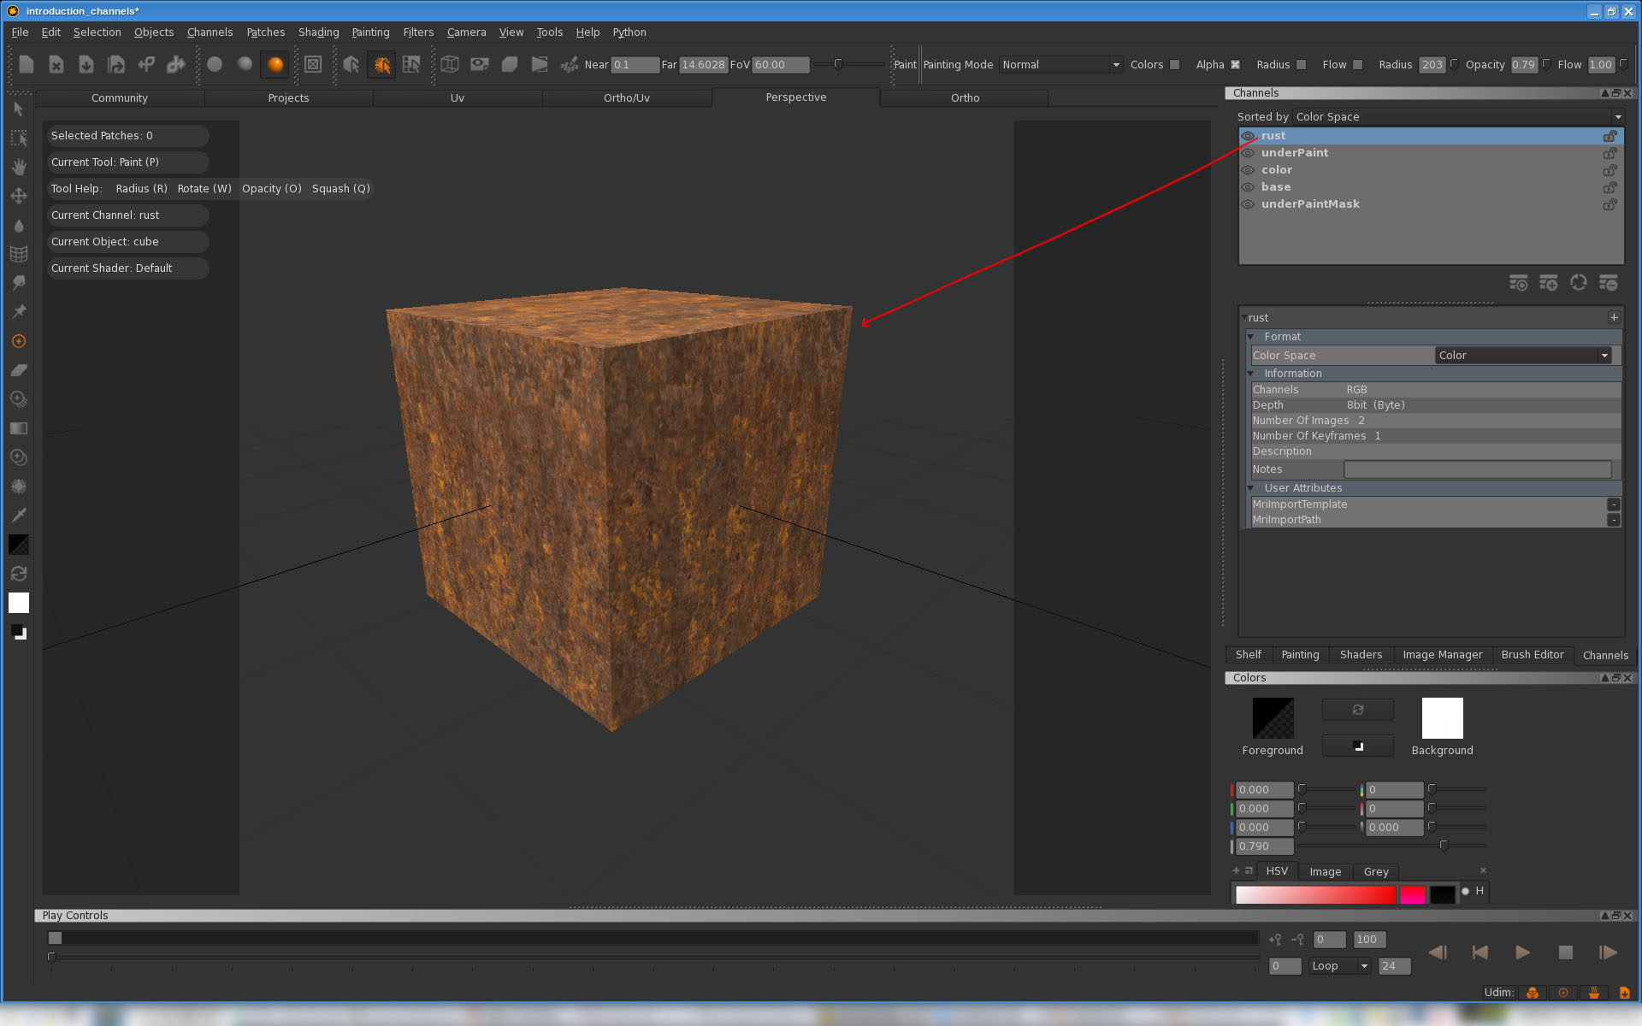Select the flat lighting sphere icon
The height and width of the screenshot is (1026, 1642).
click(215, 64)
